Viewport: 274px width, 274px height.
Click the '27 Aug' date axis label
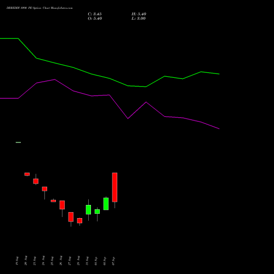click(x=70, y=261)
